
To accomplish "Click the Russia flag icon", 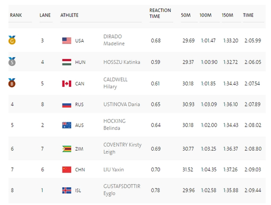I will (x=66, y=105).
